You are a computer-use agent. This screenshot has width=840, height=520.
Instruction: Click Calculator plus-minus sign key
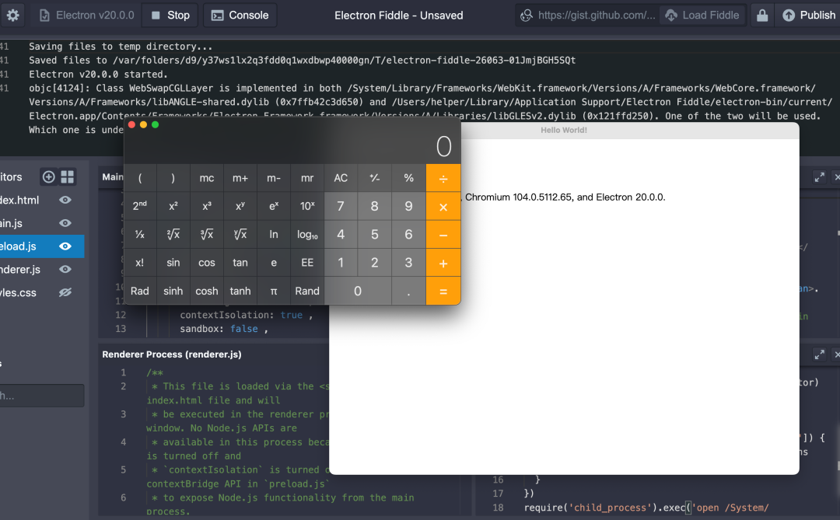pos(374,178)
